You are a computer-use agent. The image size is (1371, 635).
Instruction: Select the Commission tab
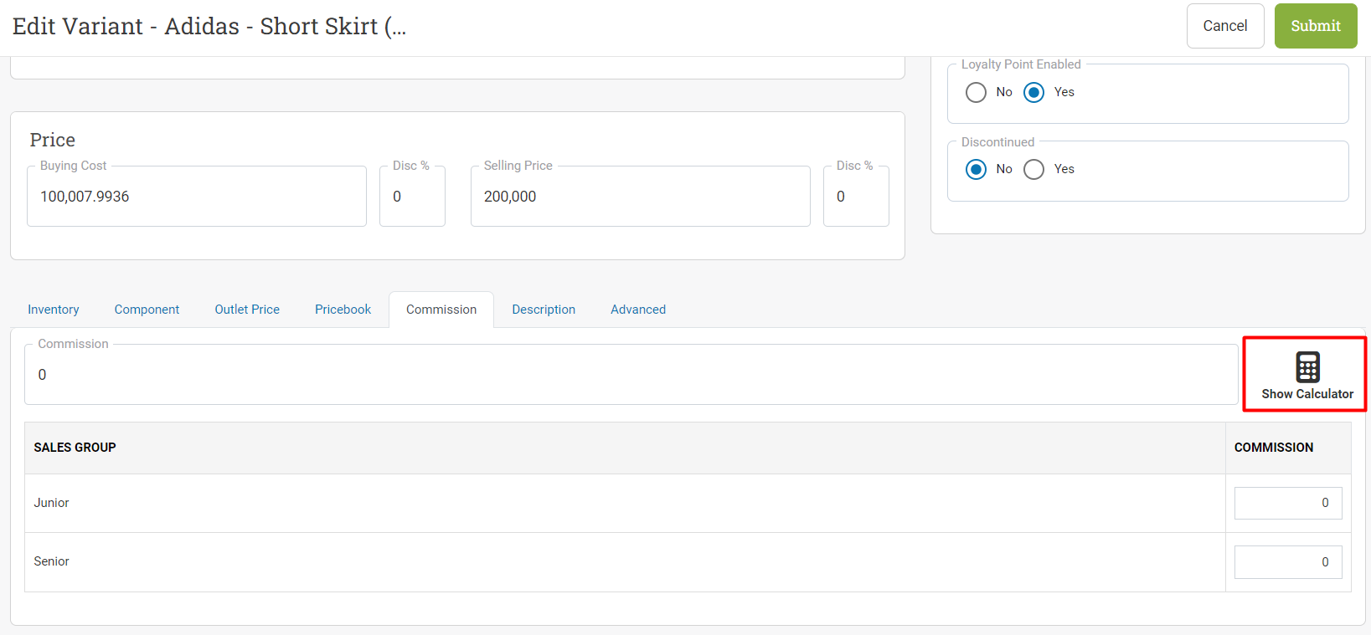(441, 310)
